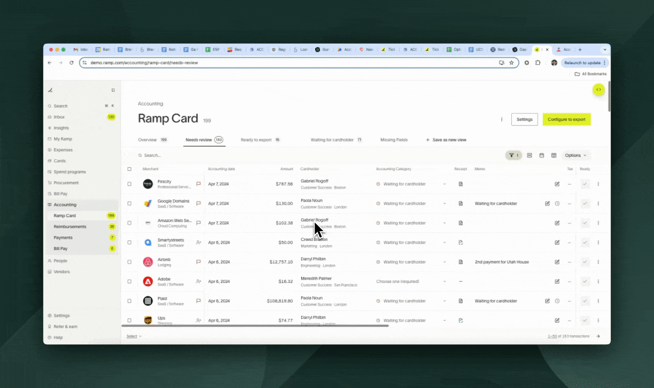Screen dimensions: 654x388
Task: Mark Plaid transaction as ready
Action: 585,301
